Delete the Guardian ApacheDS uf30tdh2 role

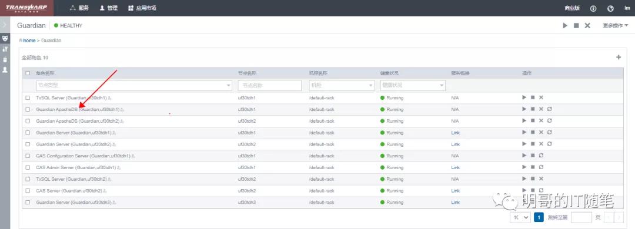pyautogui.click(x=541, y=120)
